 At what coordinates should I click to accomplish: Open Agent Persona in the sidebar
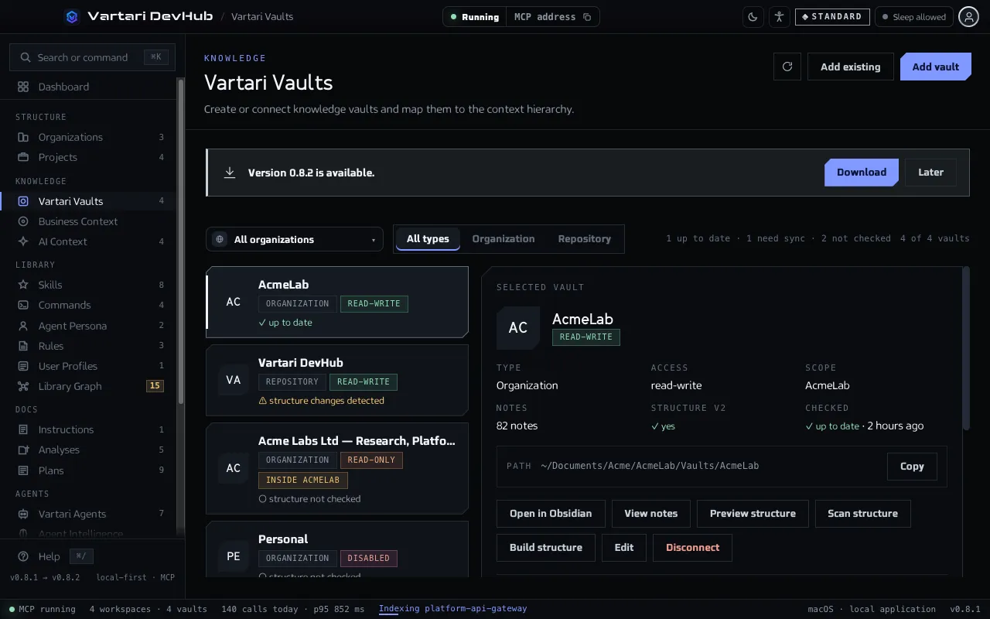[89, 326]
